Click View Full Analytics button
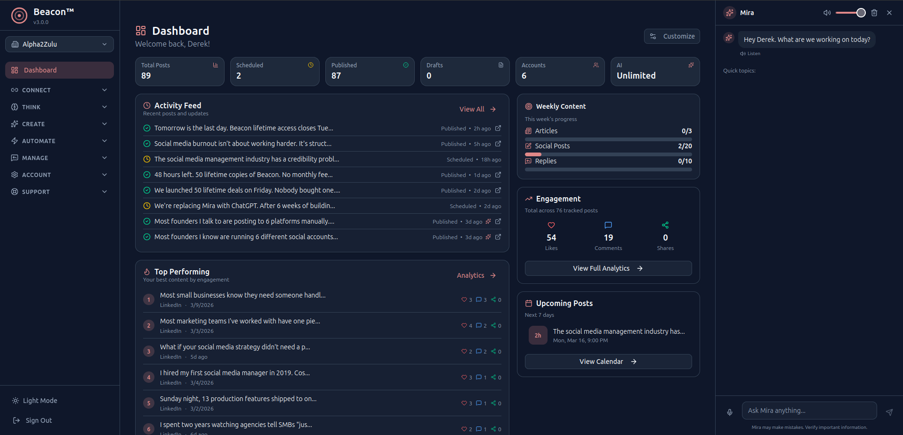 pyautogui.click(x=608, y=268)
